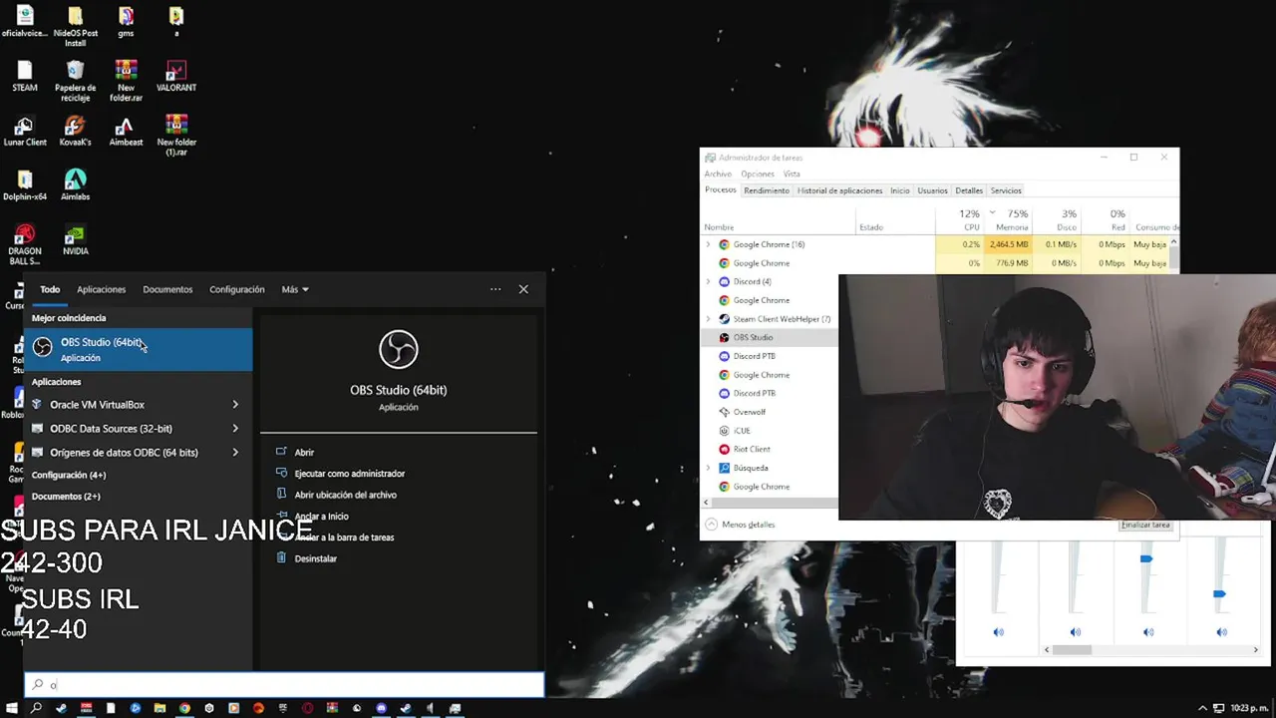Image resolution: width=1276 pixels, height=718 pixels.
Task: Open the Lunar Client desktop shortcut
Action: (25, 131)
